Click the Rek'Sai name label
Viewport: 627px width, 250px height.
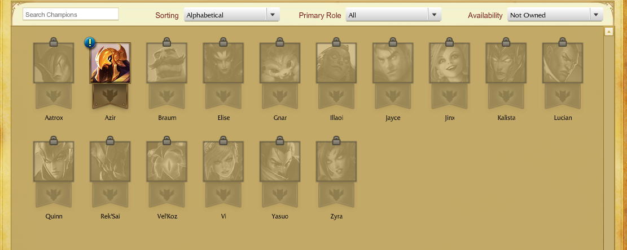(110, 217)
